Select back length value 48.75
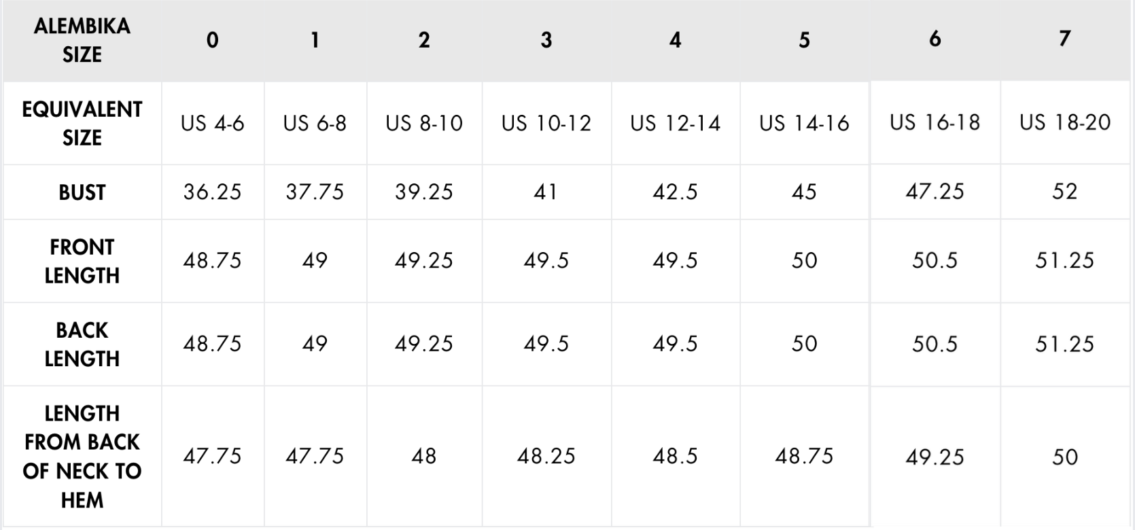The height and width of the screenshot is (530, 1135). point(213,343)
